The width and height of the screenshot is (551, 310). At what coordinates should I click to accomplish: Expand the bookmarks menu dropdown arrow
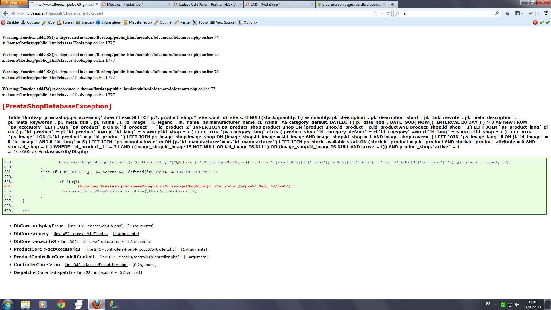522,13
